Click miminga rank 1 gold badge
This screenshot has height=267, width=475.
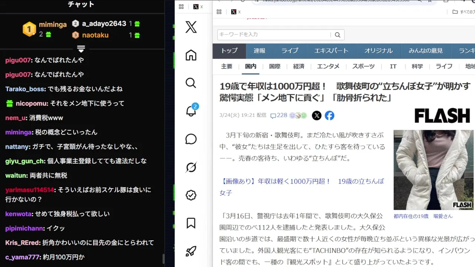click(29, 29)
